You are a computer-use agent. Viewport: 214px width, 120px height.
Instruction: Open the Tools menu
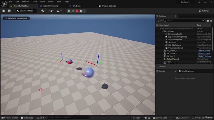click(35, 2)
